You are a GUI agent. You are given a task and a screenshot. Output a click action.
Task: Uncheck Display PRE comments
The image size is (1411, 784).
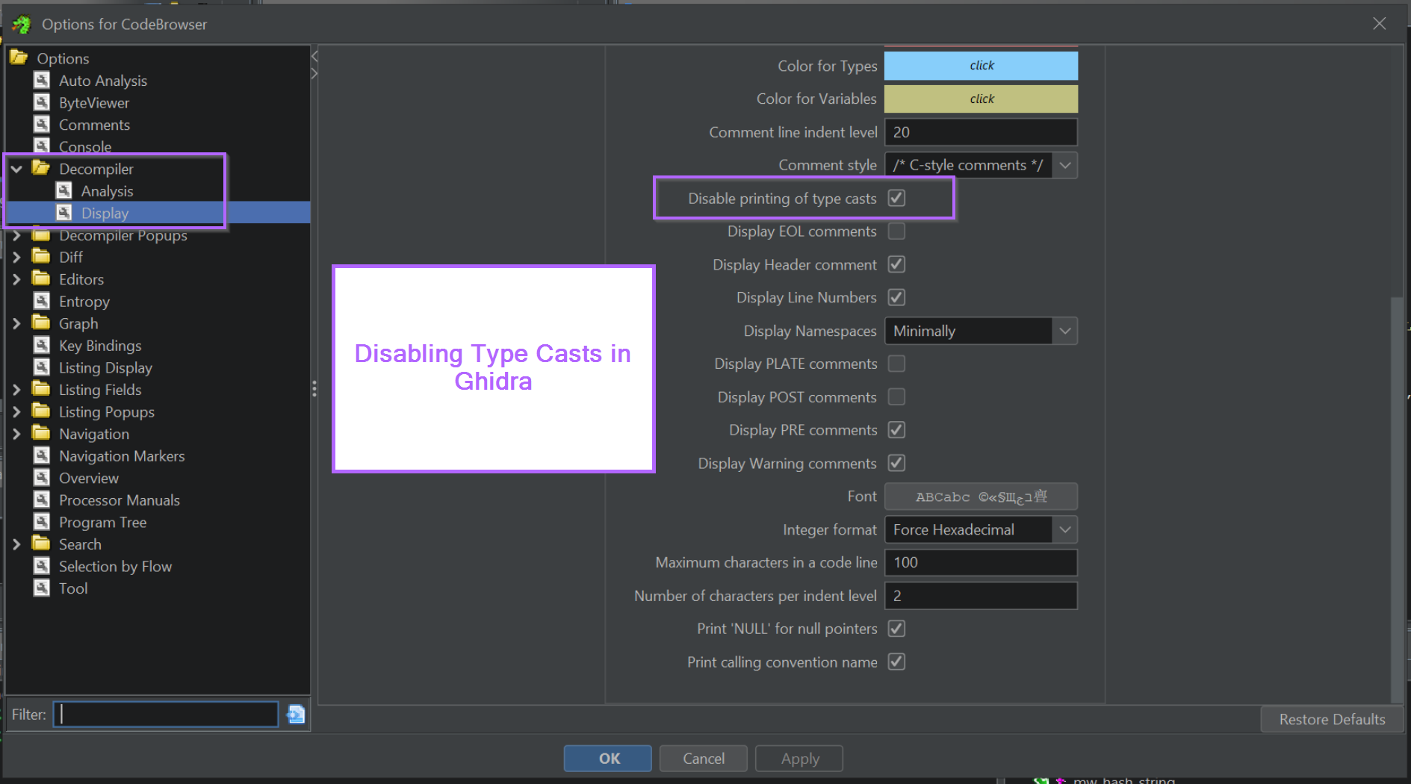tap(896, 430)
